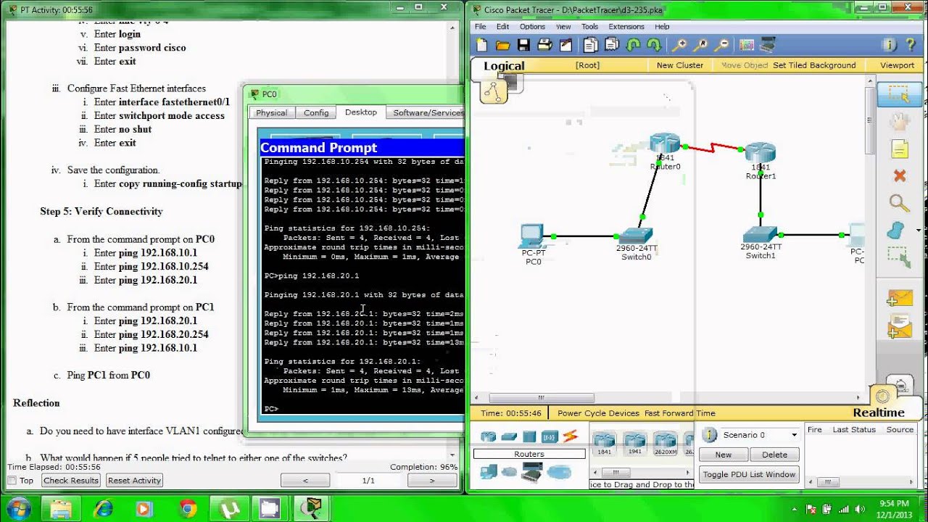
Task: Click the New file icon in Packet Tracer toolbar
Action: pyautogui.click(x=482, y=45)
